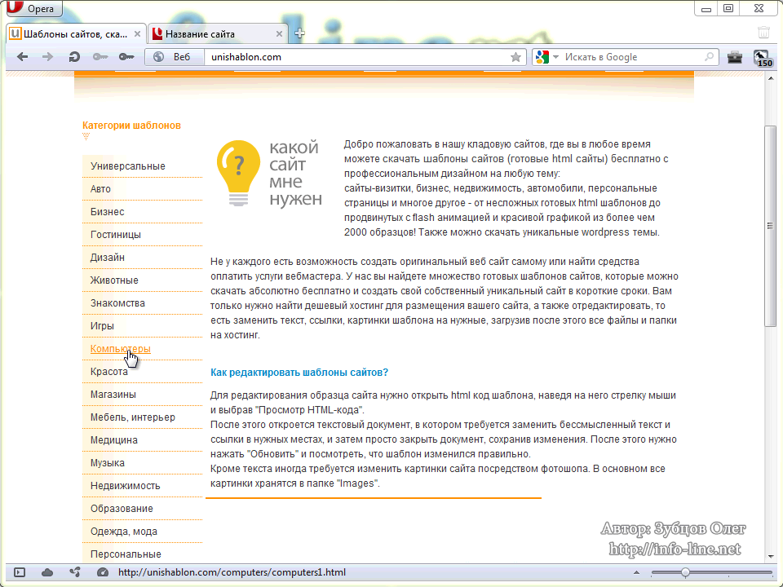The height and width of the screenshot is (587, 783).
Task: Click the closed tabs trash icon
Action: [763, 33]
